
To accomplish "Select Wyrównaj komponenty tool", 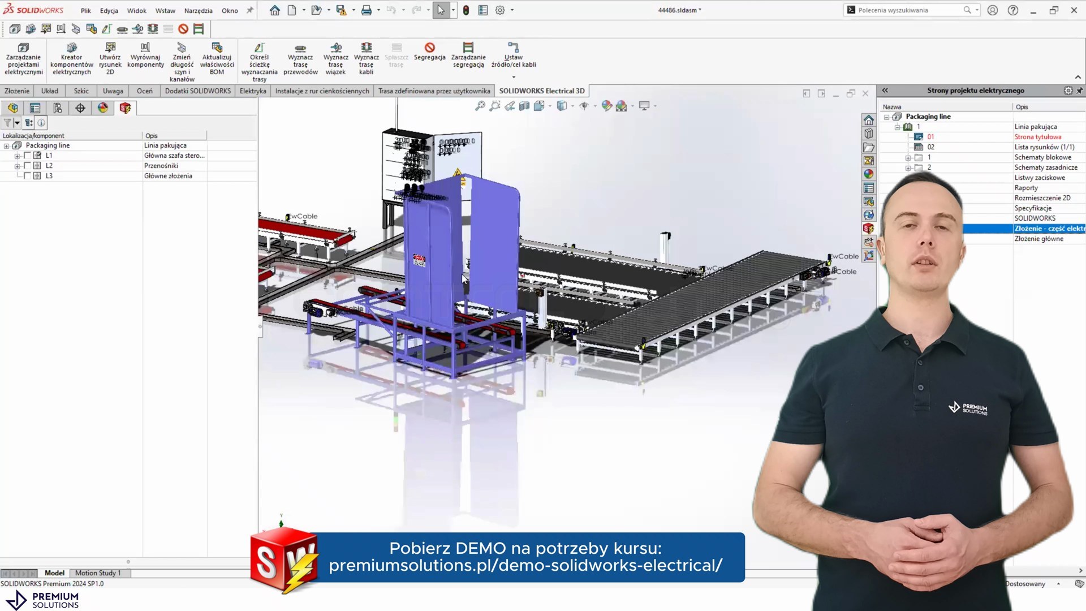I will point(145,55).
